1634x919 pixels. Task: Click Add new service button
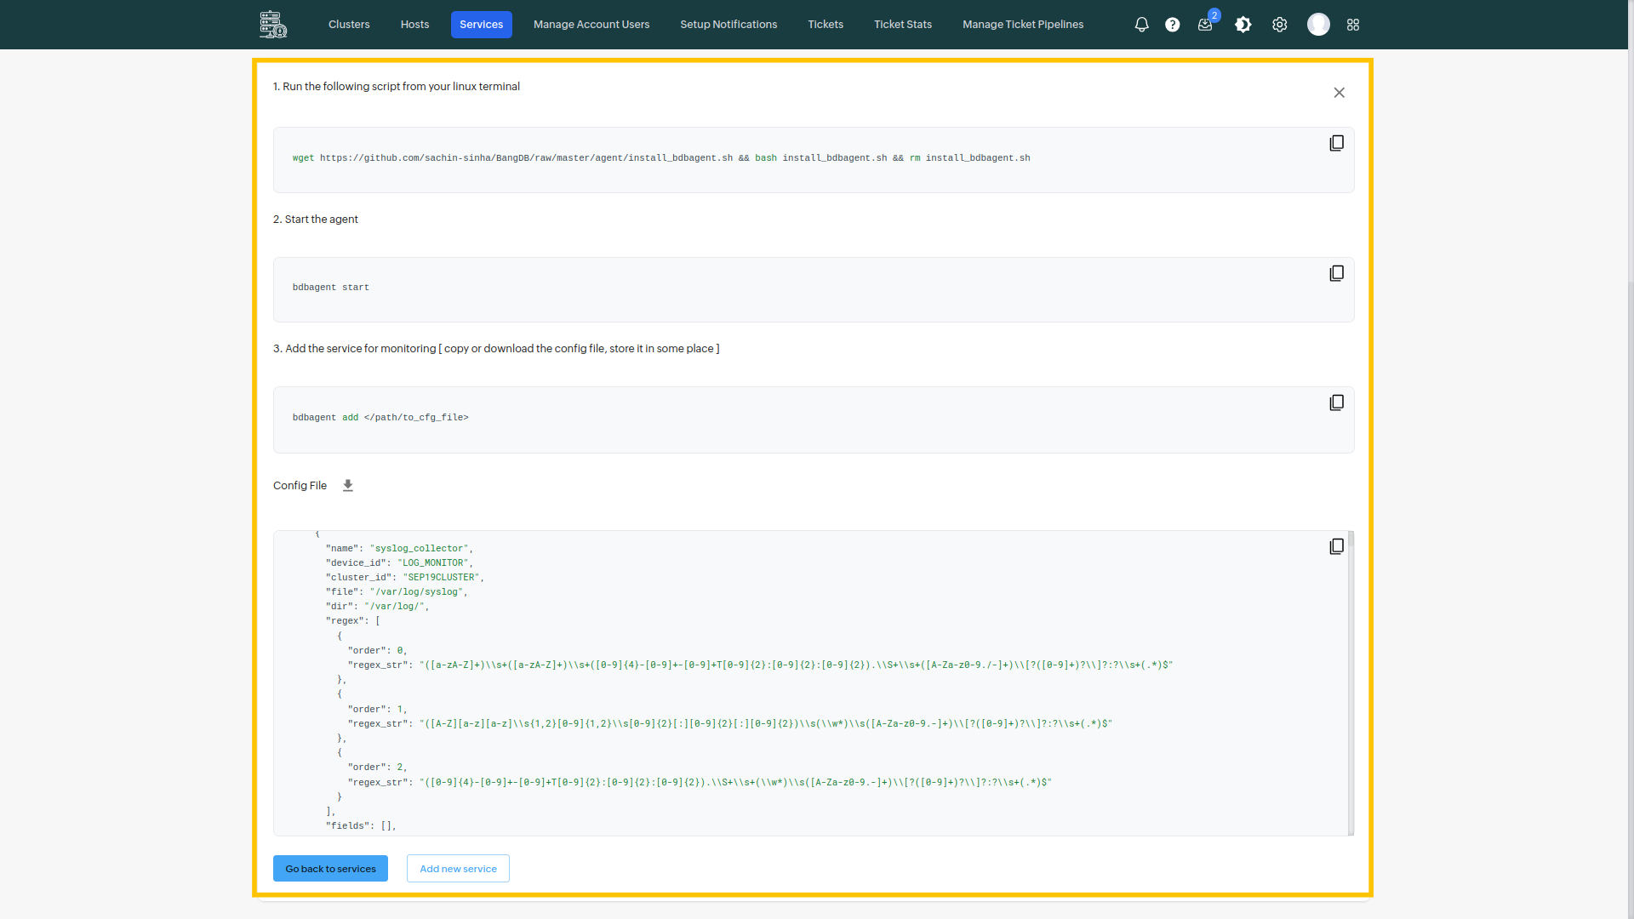pos(458,869)
